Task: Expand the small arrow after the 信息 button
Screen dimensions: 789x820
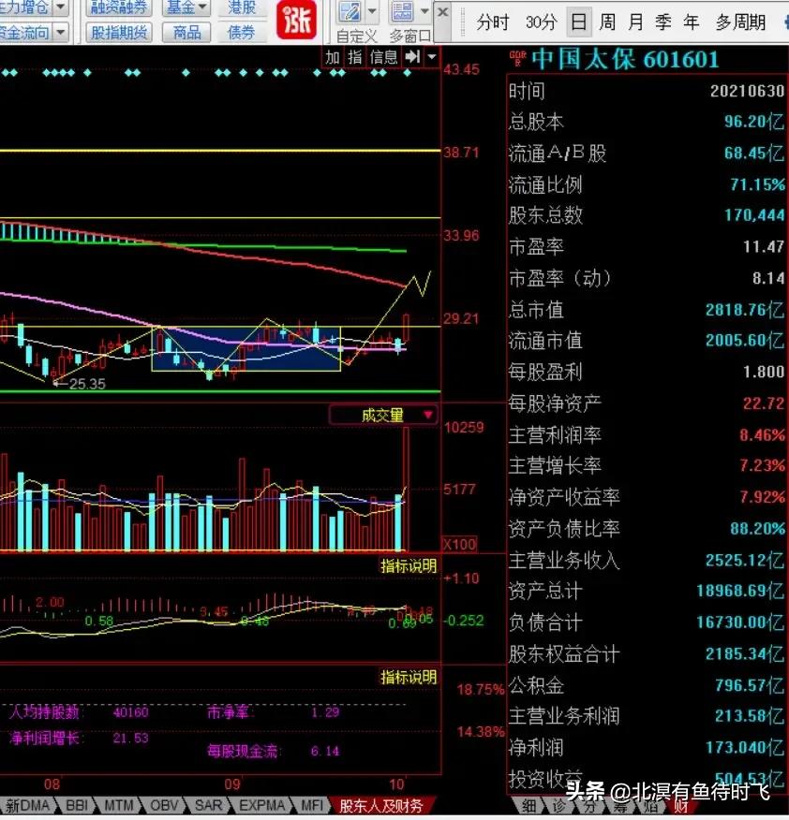Action: (x=431, y=57)
